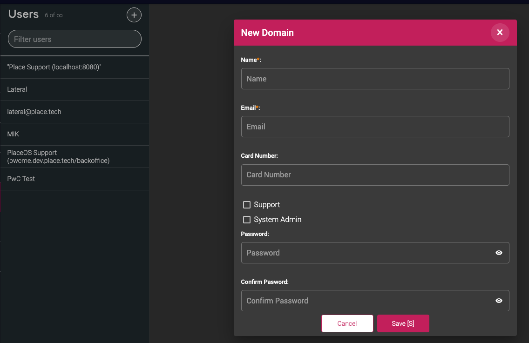Check the System Admin option
This screenshot has height=343, width=529.
tap(246, 219)
